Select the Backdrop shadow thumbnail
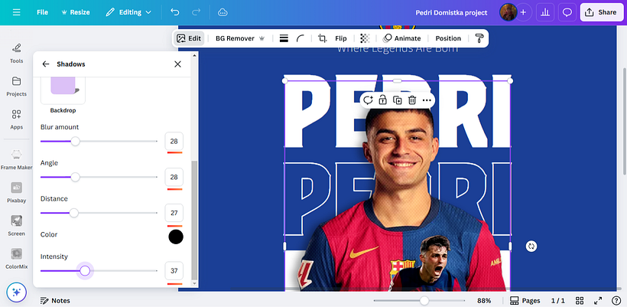Image resolution: width=627 pixels, height=307 pixels. point(63,92)
